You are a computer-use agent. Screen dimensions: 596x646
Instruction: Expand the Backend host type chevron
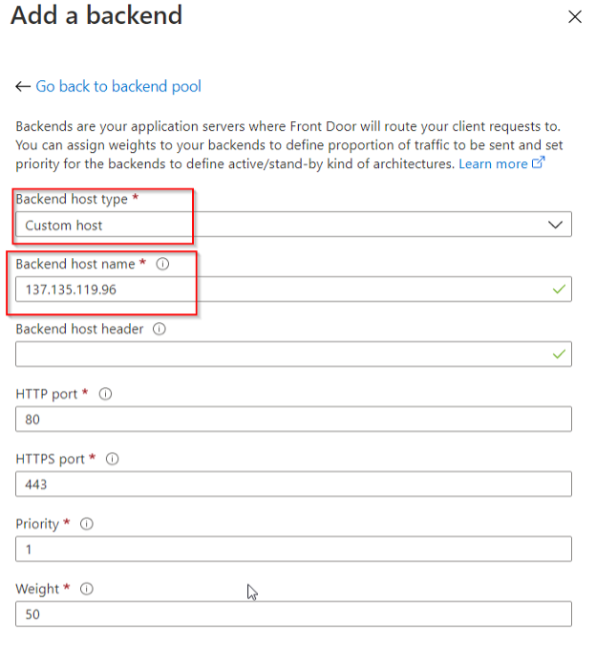click(555, 225)
